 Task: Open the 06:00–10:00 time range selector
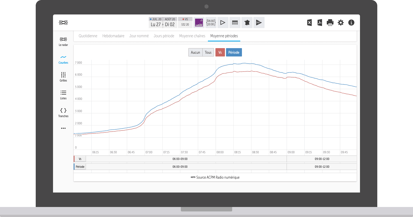coord(211,23)
